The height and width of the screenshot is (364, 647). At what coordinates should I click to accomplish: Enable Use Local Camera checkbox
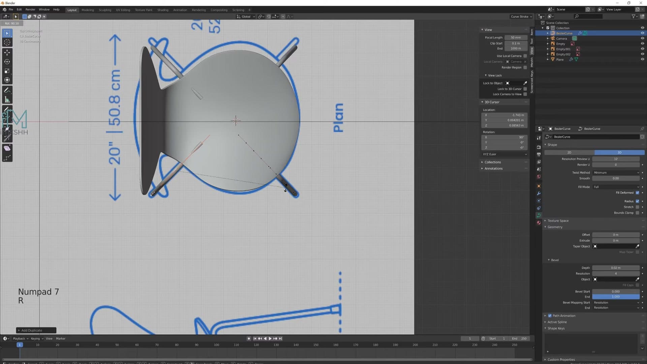(x=525, y=56)
